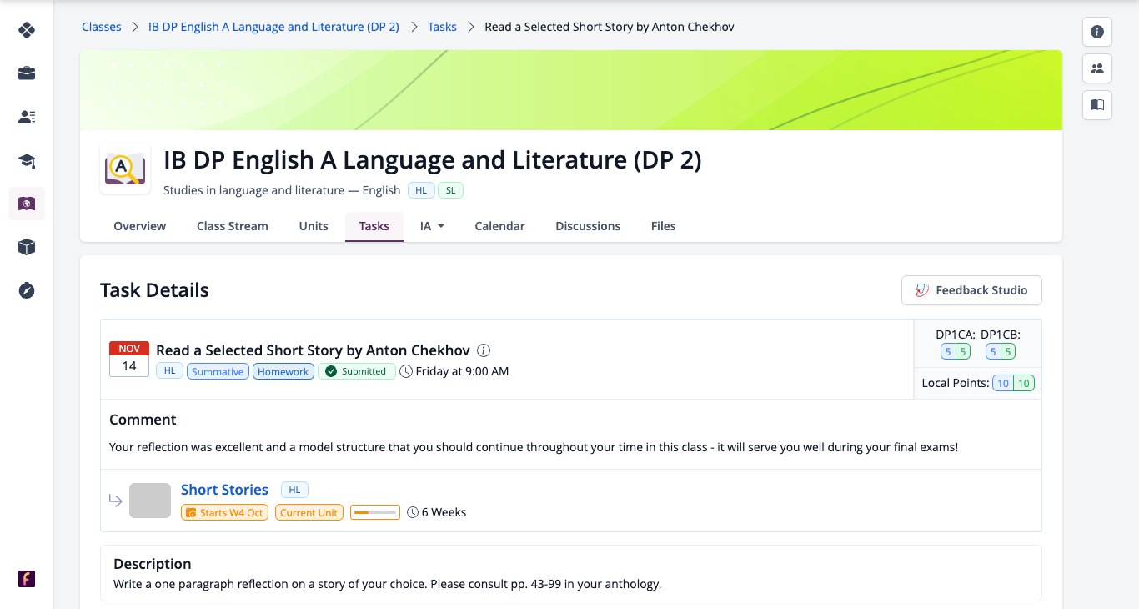
Task: Click the info icon in right panel
Action: click(1097, 32)
